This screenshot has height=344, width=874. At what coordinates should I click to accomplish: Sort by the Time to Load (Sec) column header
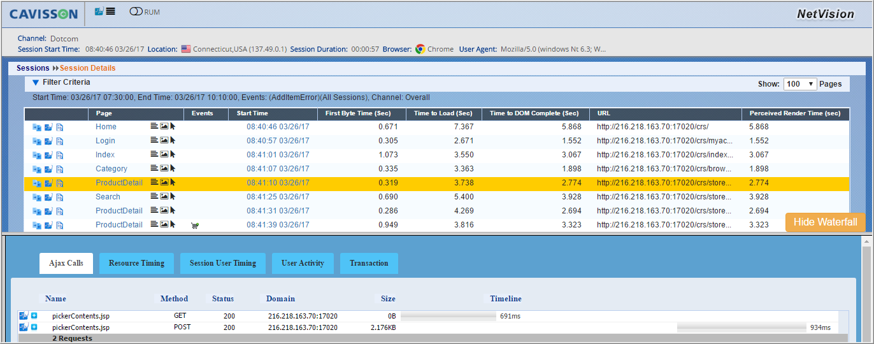(444, 113)
